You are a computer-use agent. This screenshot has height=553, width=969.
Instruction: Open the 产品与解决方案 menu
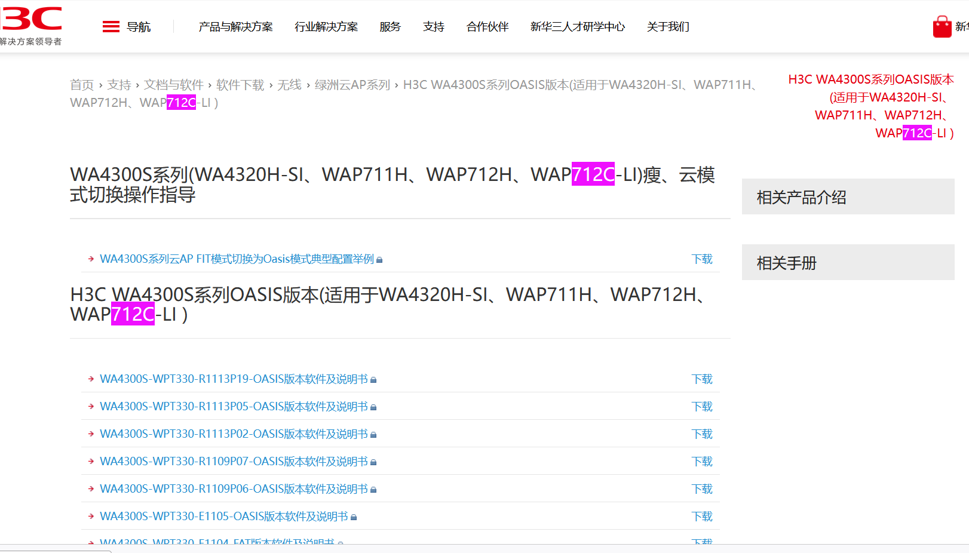235,27
